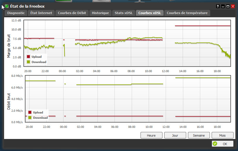Go to the Historique tab

click(x=100, y=13)
